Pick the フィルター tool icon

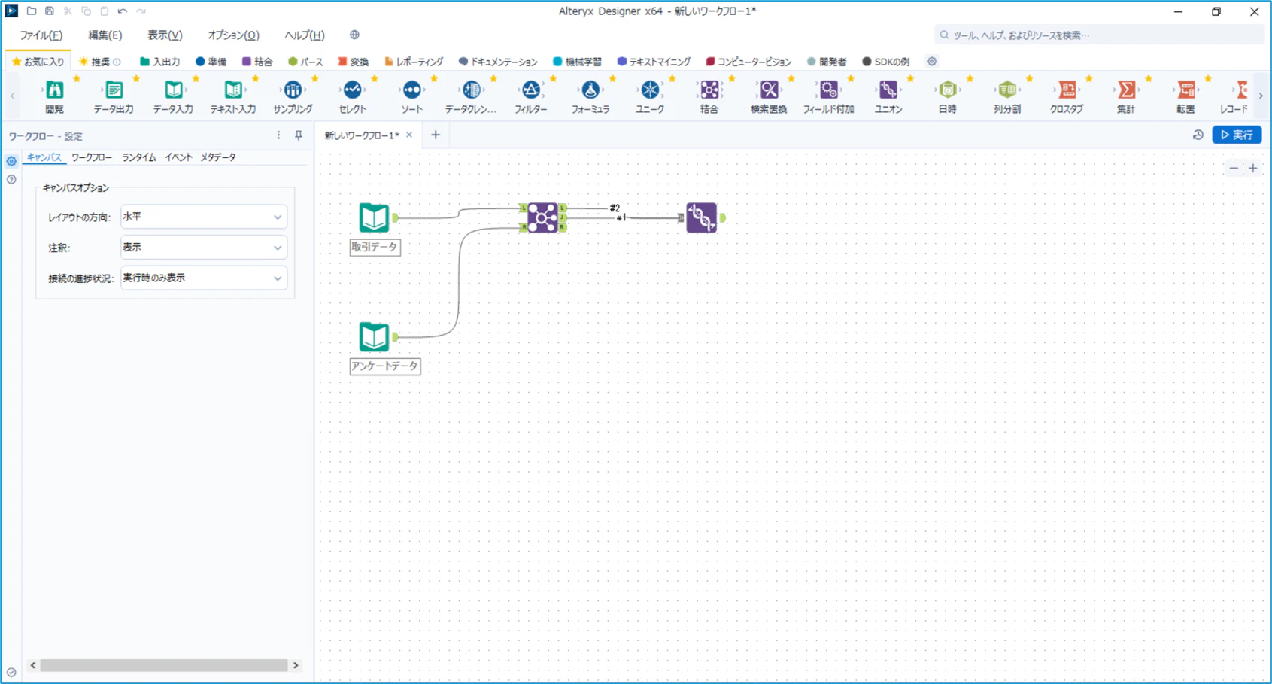pos(531,90)
